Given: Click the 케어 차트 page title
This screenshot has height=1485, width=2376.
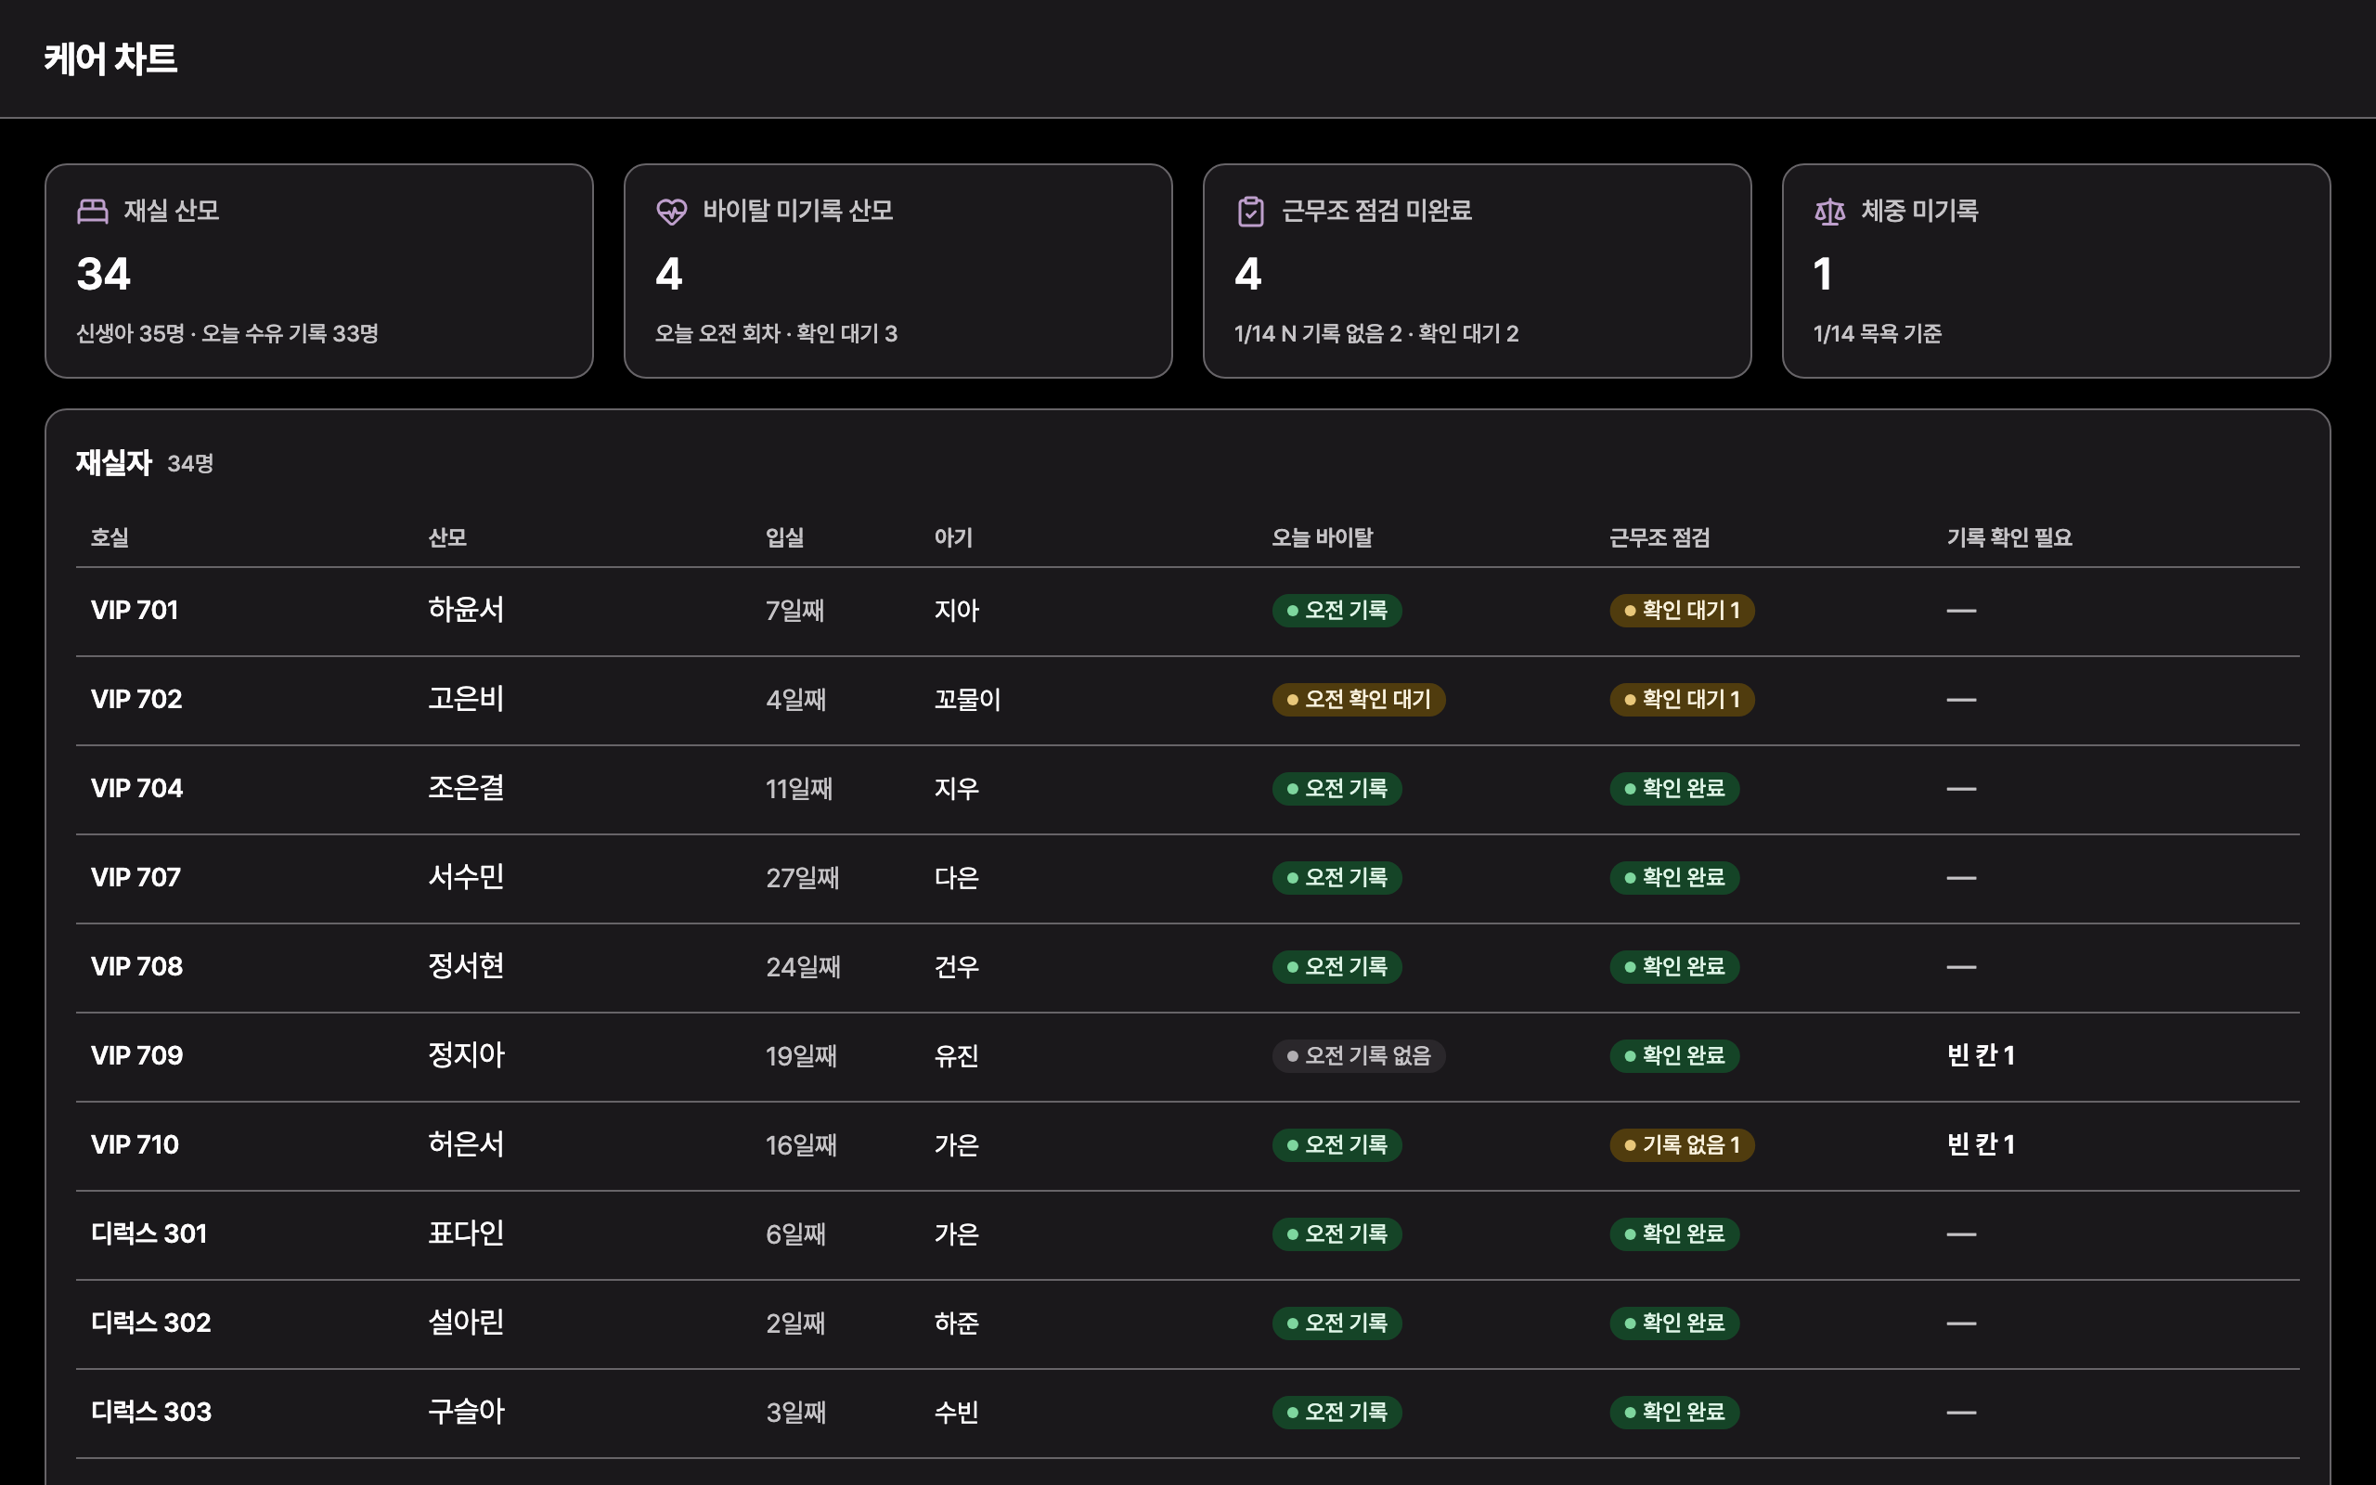Looking at the screenshot, I should click(111, 58).
